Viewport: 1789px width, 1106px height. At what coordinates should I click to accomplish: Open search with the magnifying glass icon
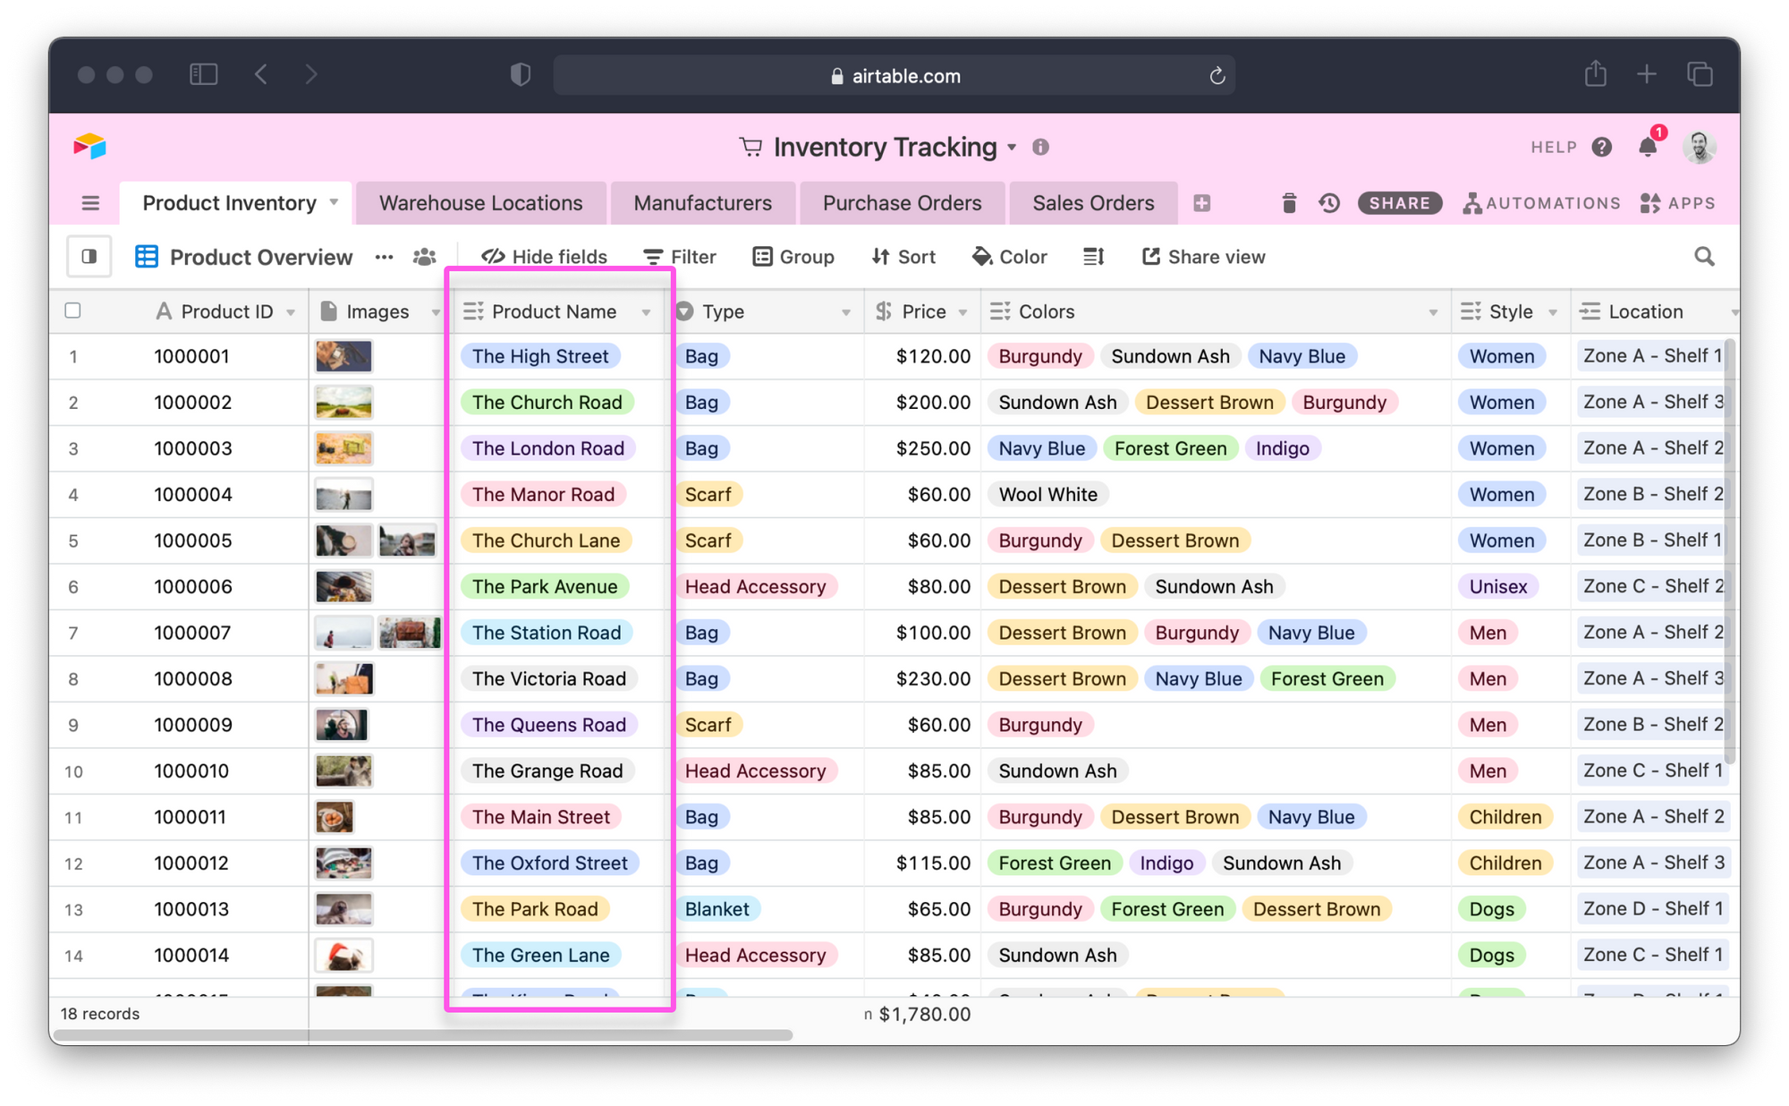1705,257
